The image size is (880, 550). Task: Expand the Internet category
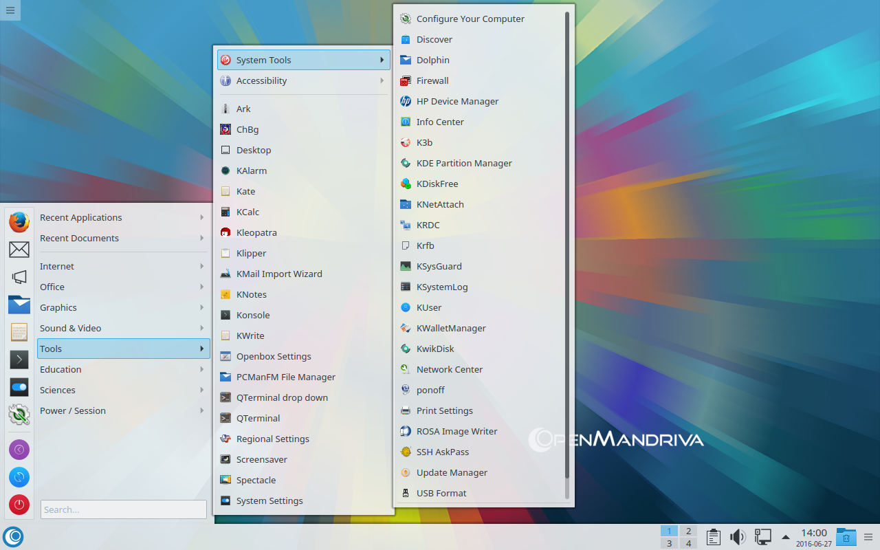pyautogui.click(x=122, y=266)
